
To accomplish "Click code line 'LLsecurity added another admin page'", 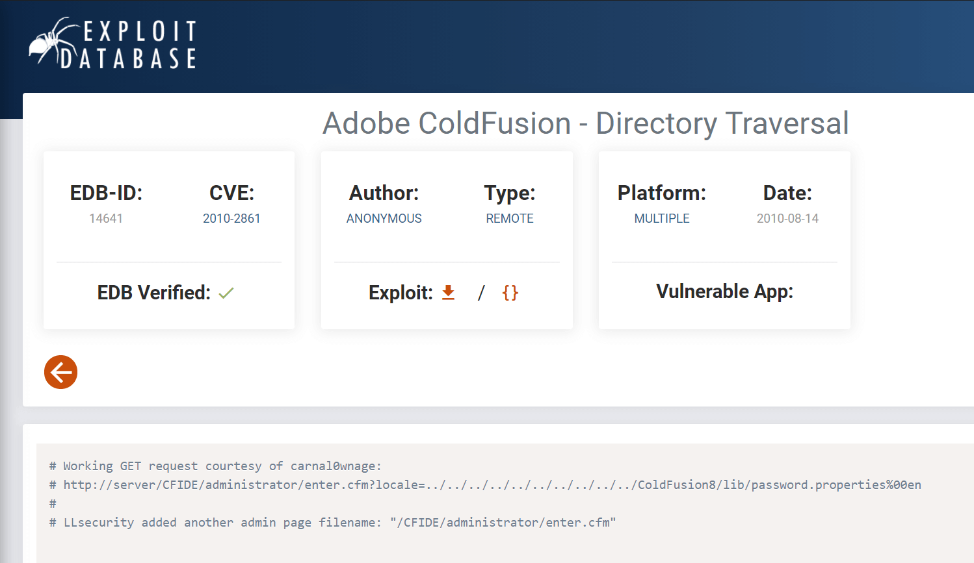I will point(332,523).
